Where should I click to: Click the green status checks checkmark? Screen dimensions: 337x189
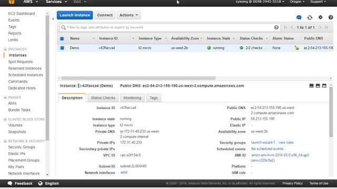[x=241, y=48]
